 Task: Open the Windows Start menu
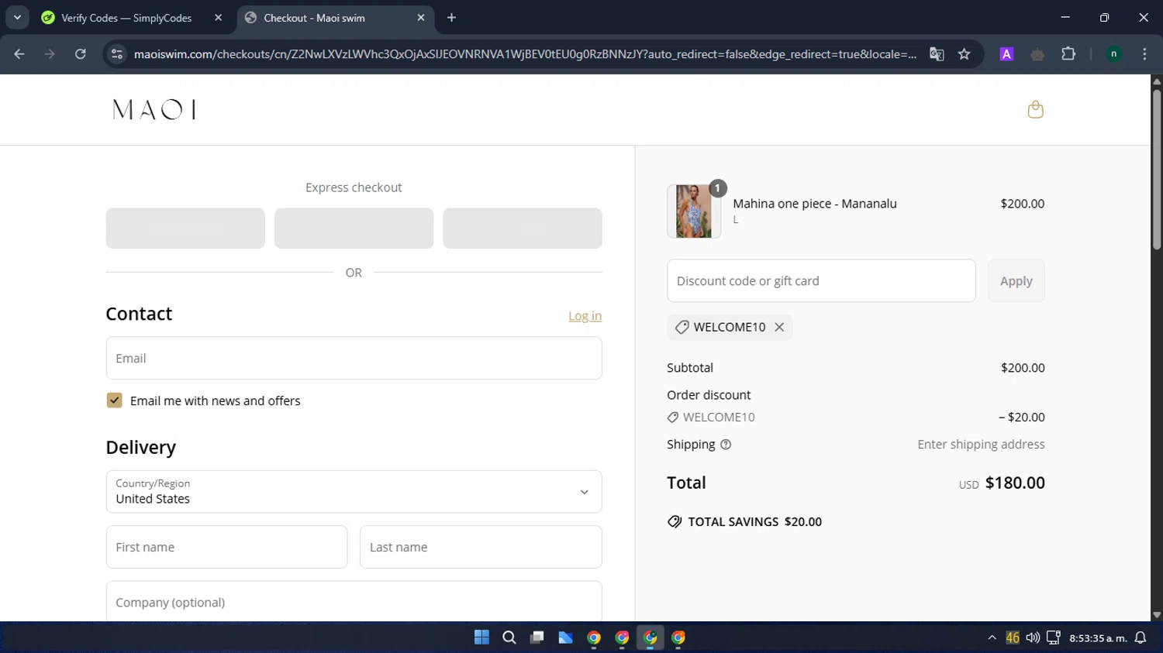pos(481,638)
